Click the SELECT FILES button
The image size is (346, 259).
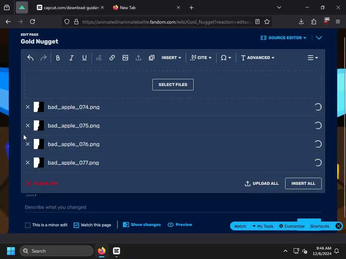click(173, 85)
